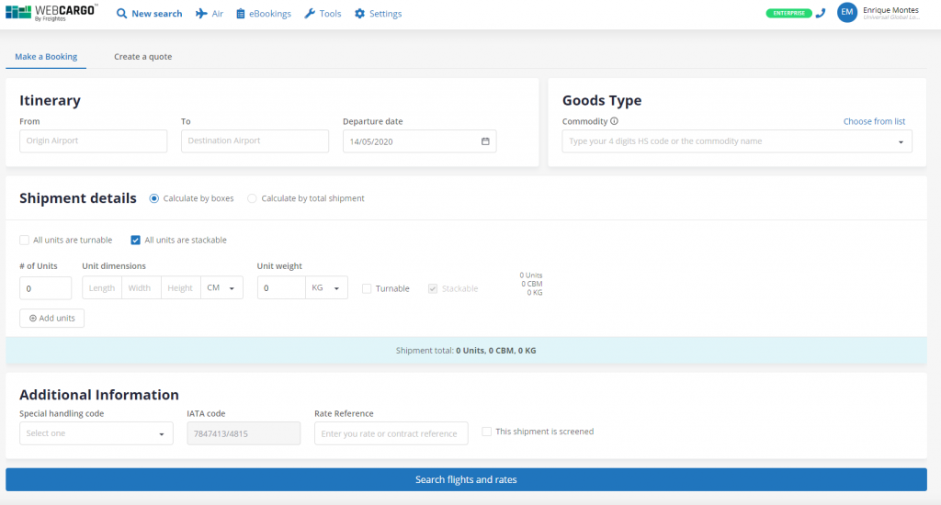Click the Settings gear icon
The height and width of the screenshot is (505, 941).
tap(359, 14)
